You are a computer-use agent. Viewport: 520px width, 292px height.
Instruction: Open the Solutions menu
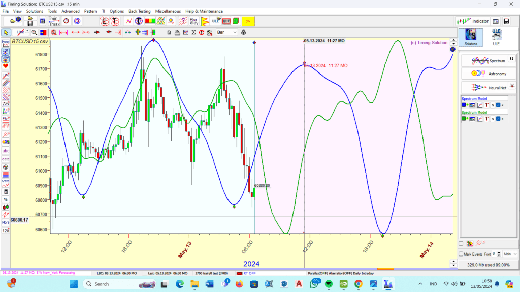(35, 11)
